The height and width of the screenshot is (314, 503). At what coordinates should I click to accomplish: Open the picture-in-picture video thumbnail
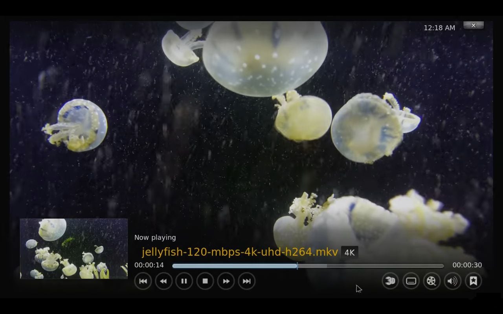(73, 248)
